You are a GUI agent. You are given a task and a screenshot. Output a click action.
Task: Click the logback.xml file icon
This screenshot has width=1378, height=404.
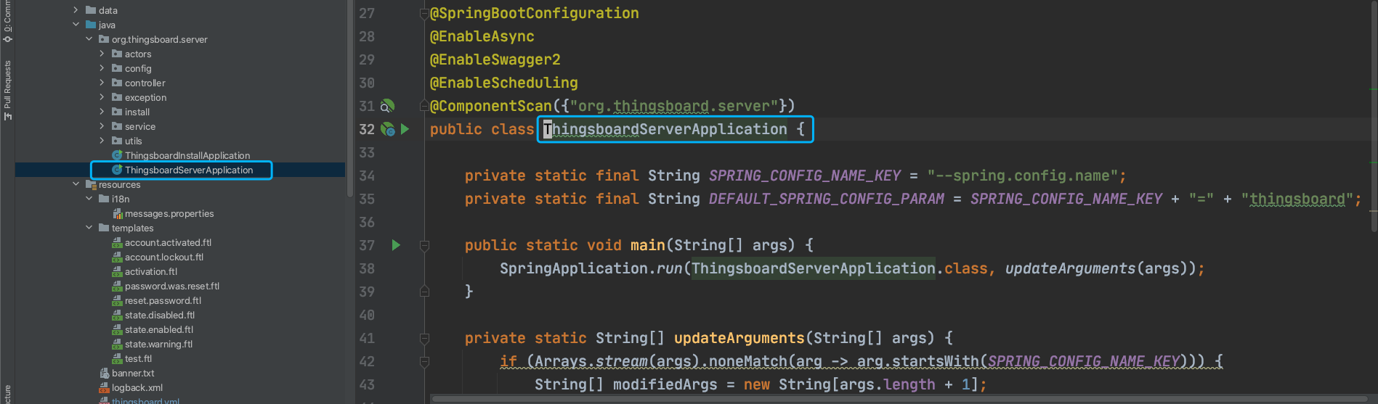104,387
